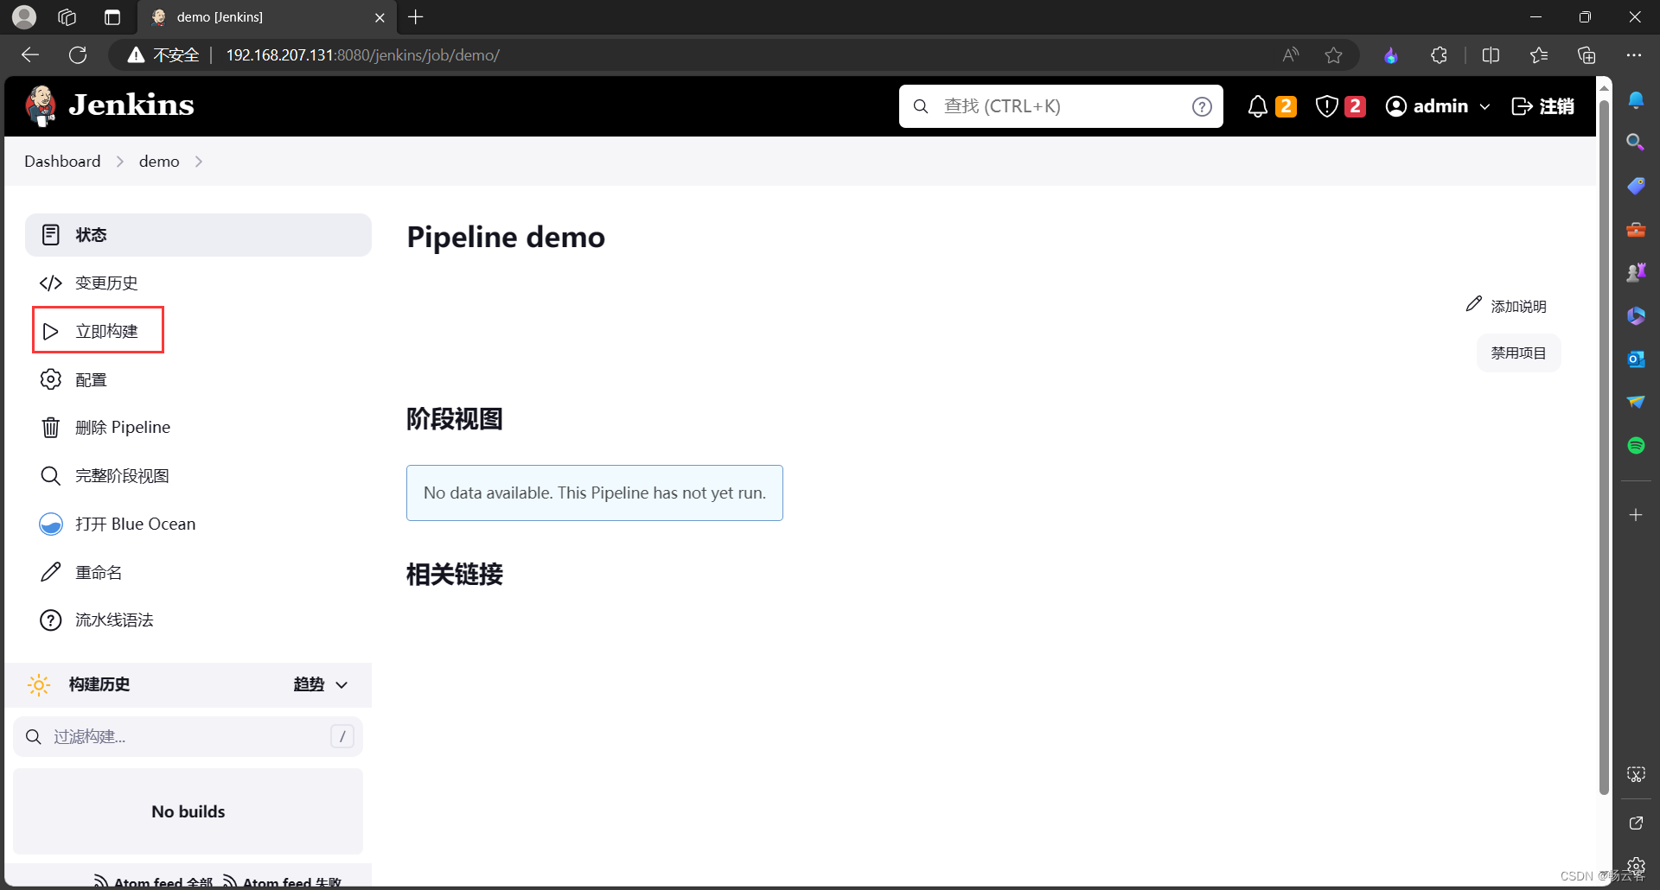Open the security shield warnings icon
Screen dimensions: 1660x890
tap(1327, 106)
